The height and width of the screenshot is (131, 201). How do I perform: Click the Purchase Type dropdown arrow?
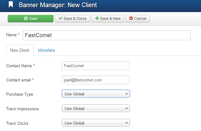pyautogui.click(x=126, y=94)
